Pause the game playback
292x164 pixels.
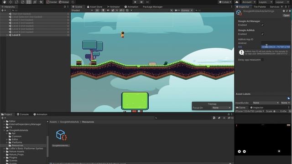(x=141, y=2)
